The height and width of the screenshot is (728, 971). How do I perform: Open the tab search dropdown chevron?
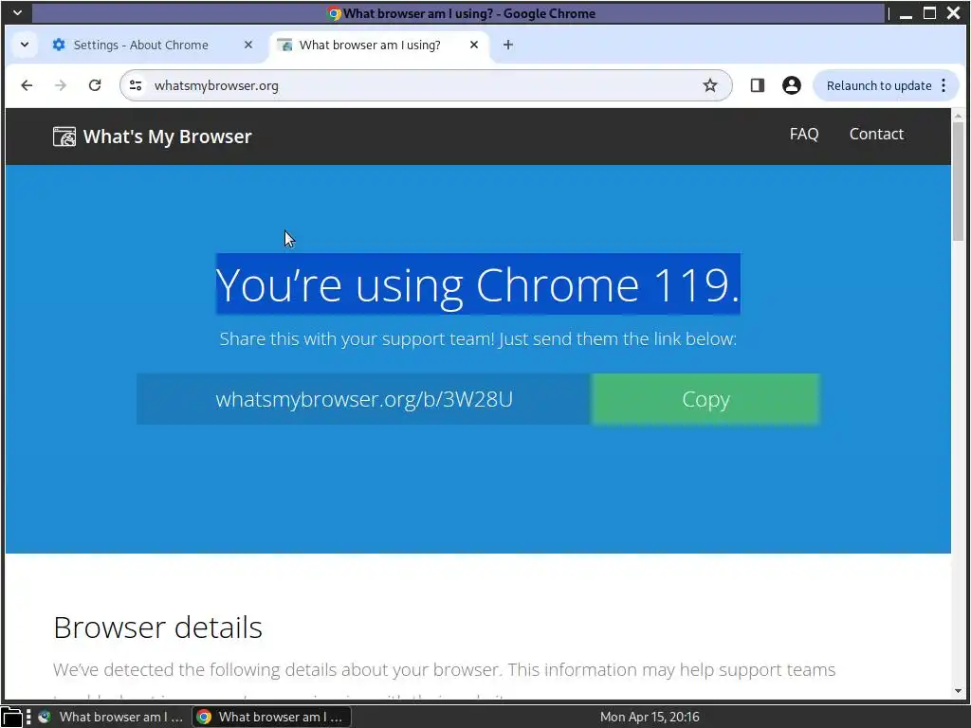pyautogui.click(x=25, y=45)
